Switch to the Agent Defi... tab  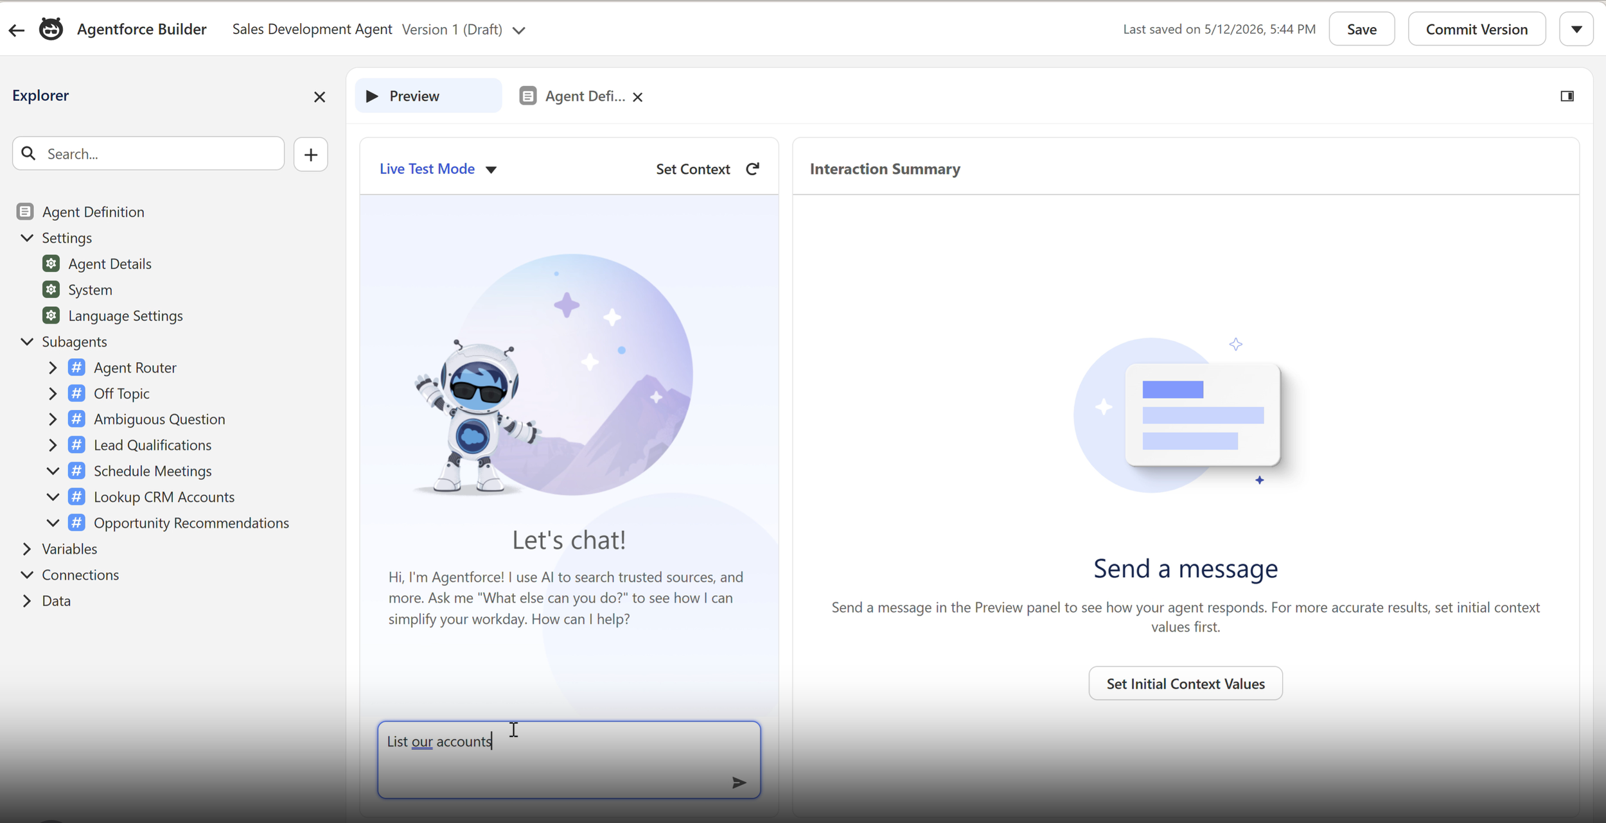(585, 96)
